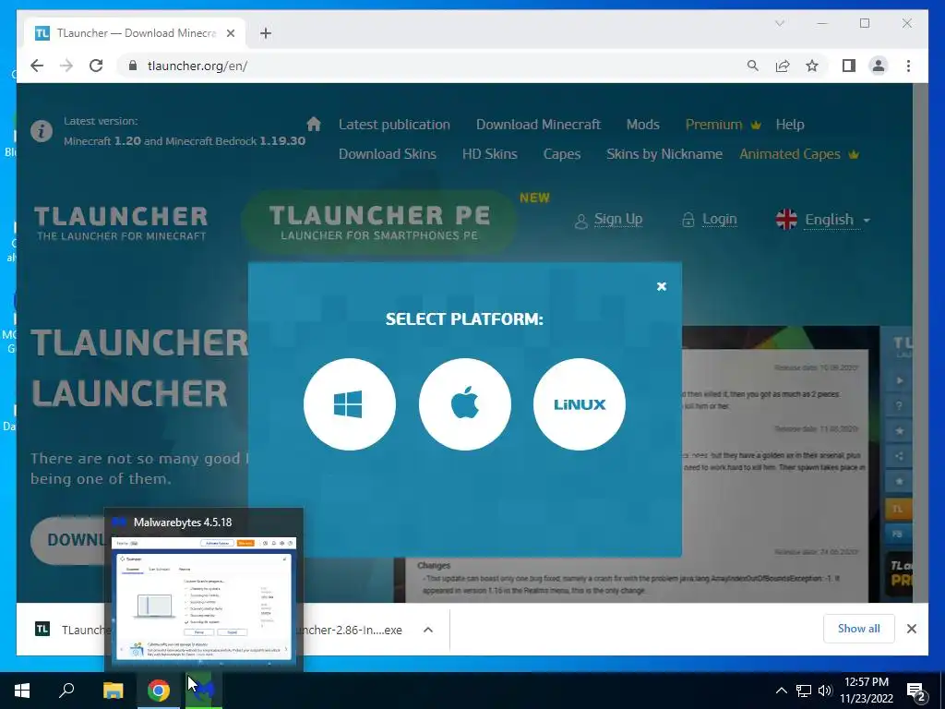Image resolution: width=945 pixels, height=709 pixels.
Task: Share this page icon
Action: pyautogui.click(x=783, y=66)
